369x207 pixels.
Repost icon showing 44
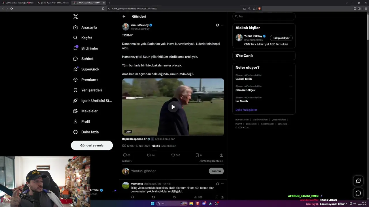[x=151, y=155]
